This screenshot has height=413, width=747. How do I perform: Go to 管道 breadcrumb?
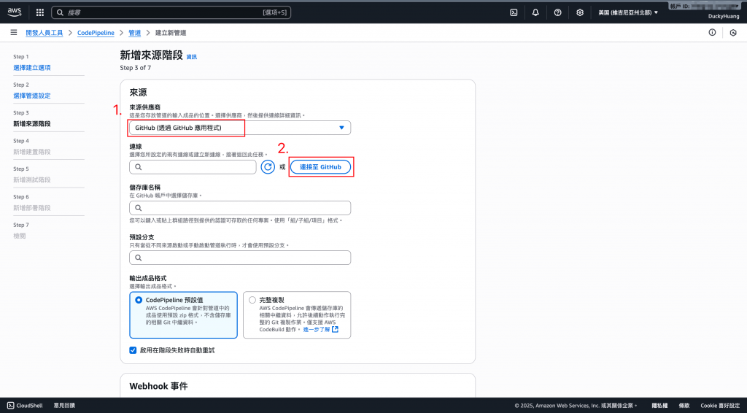[x=135, y=33]
